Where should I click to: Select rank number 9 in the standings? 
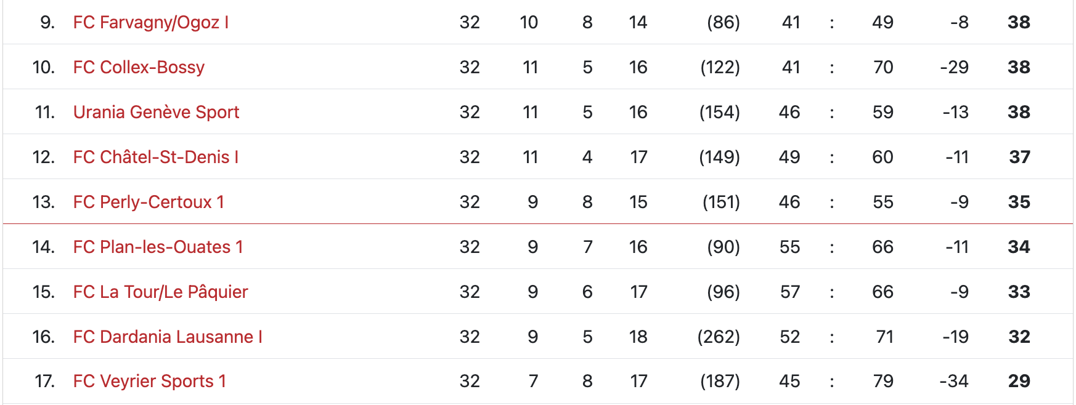tap(47, 23)
